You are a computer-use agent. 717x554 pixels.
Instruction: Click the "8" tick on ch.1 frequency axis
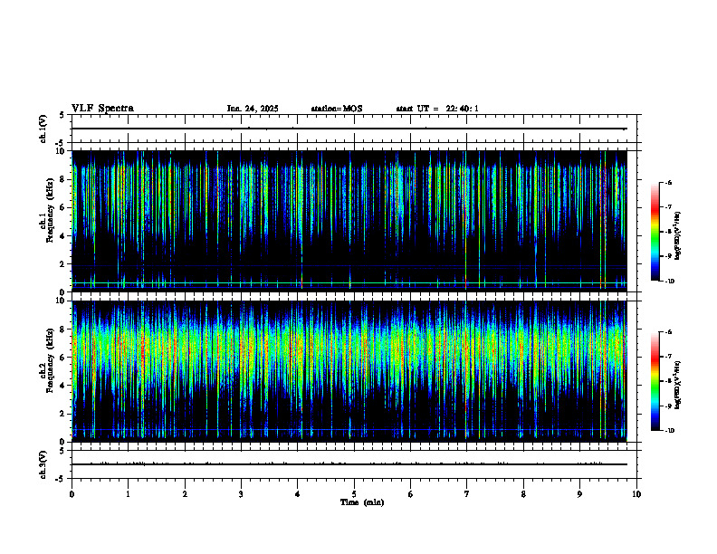[x=63, y=179]
